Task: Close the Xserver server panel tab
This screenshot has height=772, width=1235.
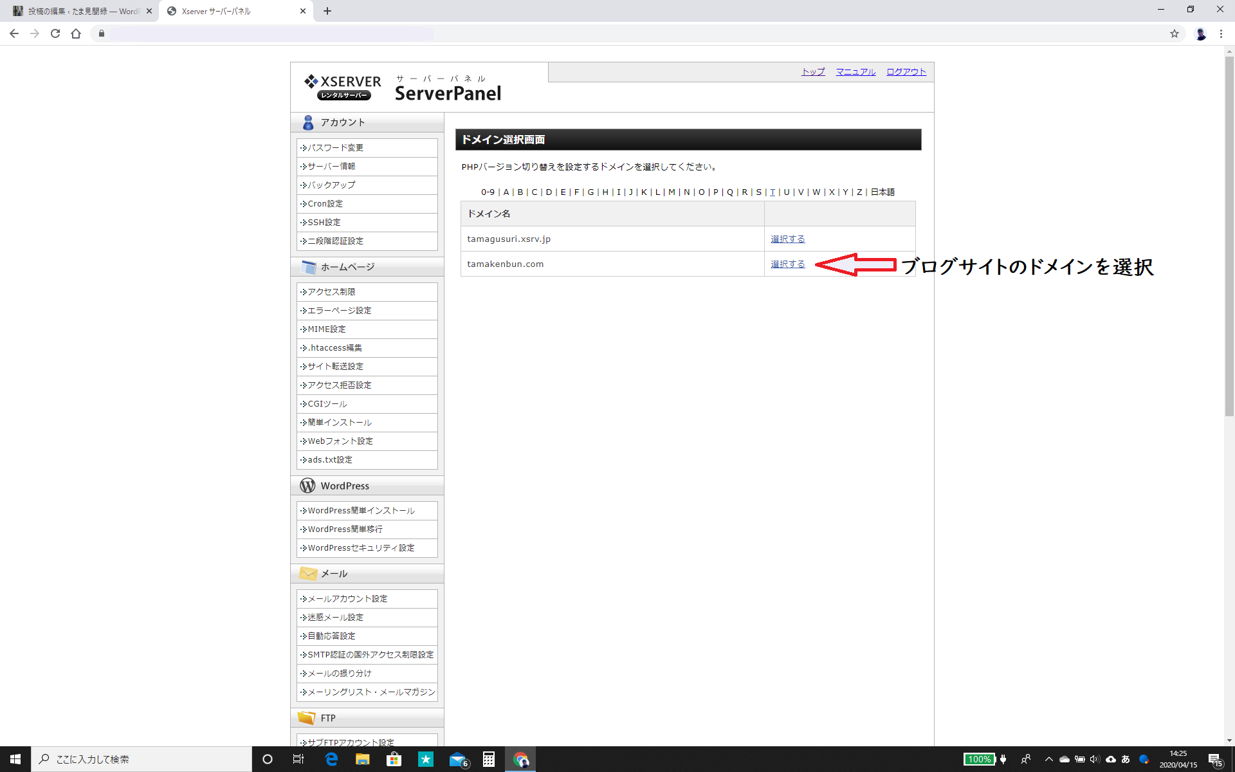Action: [303, 11]
